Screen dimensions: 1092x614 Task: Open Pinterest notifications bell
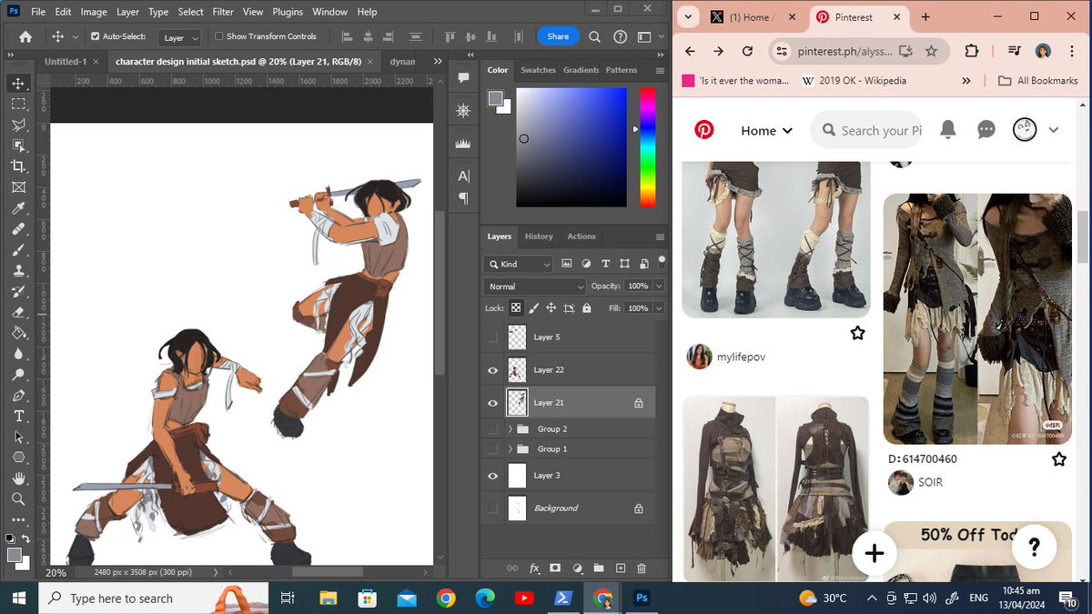point(948,130)
